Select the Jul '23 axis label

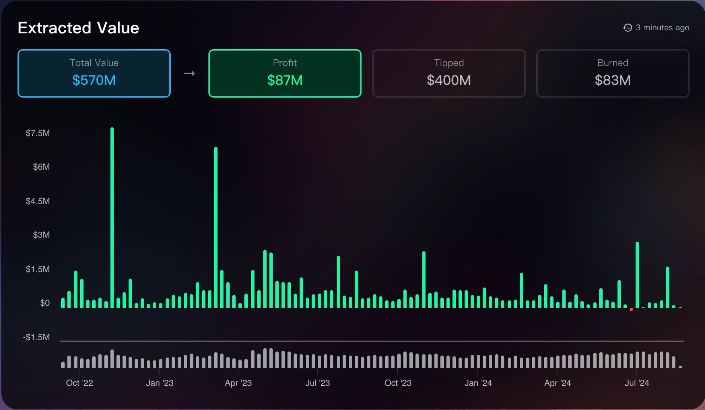click(x=318, y=383)
